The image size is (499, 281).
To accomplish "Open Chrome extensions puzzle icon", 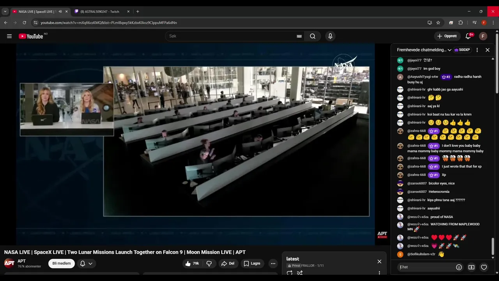I will coord(460,23).
